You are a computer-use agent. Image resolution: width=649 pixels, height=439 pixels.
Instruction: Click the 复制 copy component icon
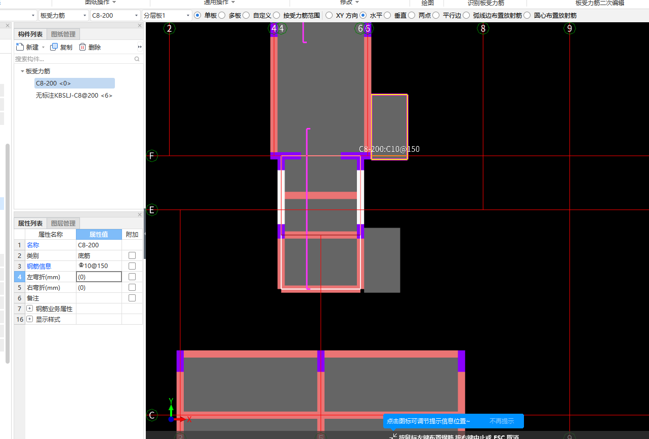[x=54, y=47]
